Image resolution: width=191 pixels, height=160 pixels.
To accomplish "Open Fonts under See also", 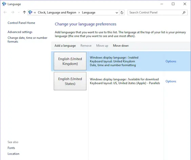I will [11, 148].
